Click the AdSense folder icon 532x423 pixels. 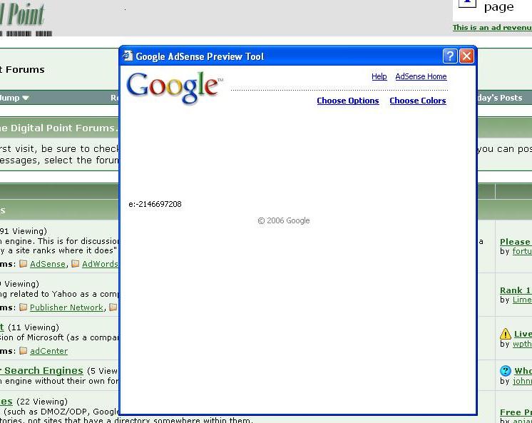pos(23,263)
